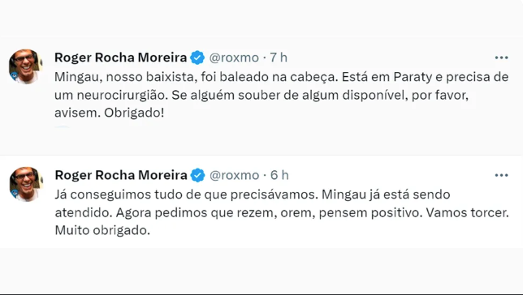Open the '7 h' timestamp link
Screen dimensions: 523x295
(279, 58)
